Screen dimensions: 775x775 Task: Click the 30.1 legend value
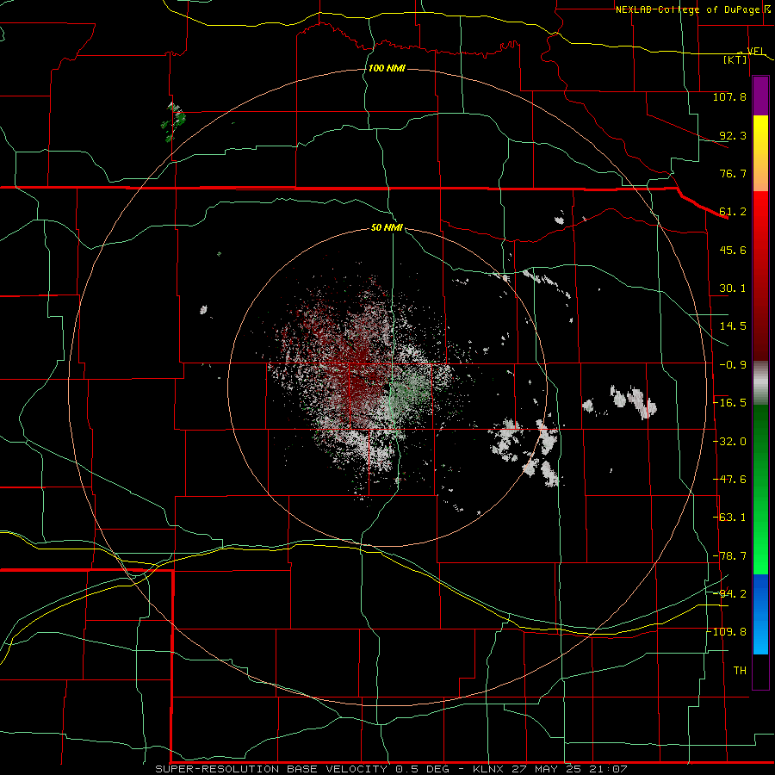pos(733,288)
